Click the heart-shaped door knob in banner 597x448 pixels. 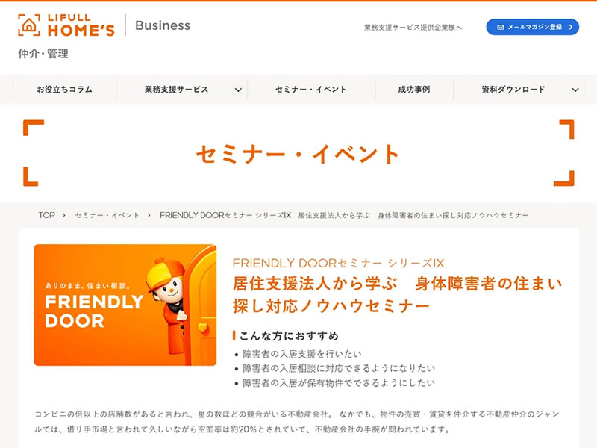[x=203, y=327]
